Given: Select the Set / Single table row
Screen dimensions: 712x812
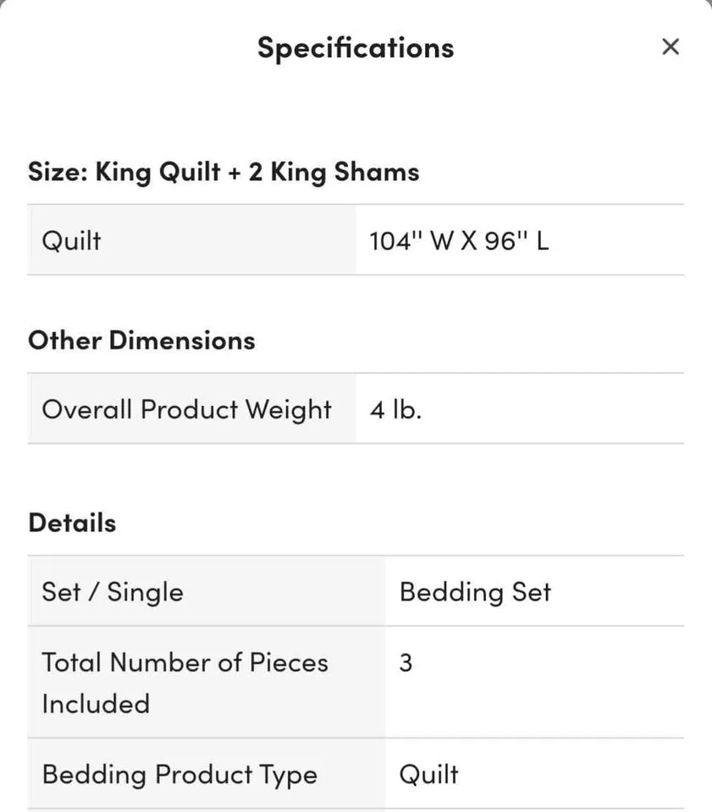Looking at the screenshot, I should (x=356, y=591).
